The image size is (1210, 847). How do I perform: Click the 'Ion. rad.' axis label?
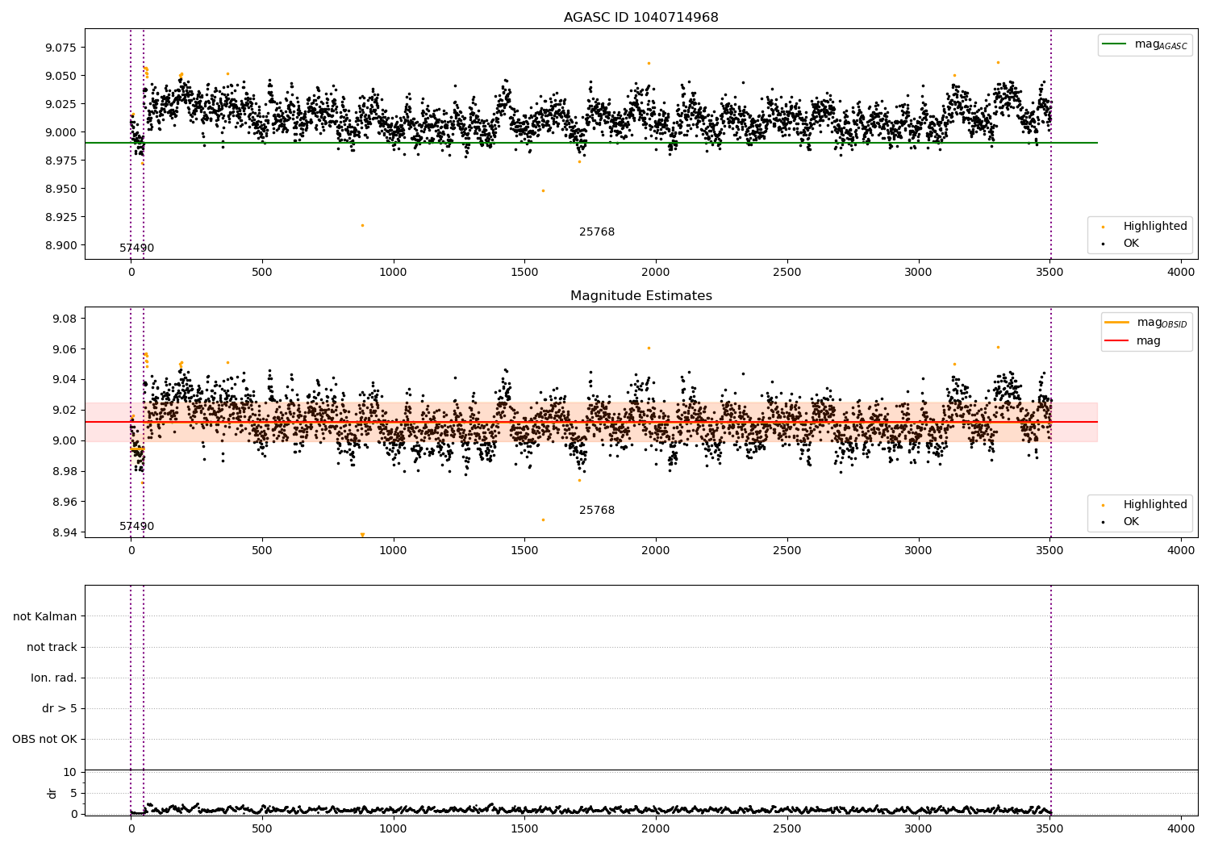click(54, 678)
